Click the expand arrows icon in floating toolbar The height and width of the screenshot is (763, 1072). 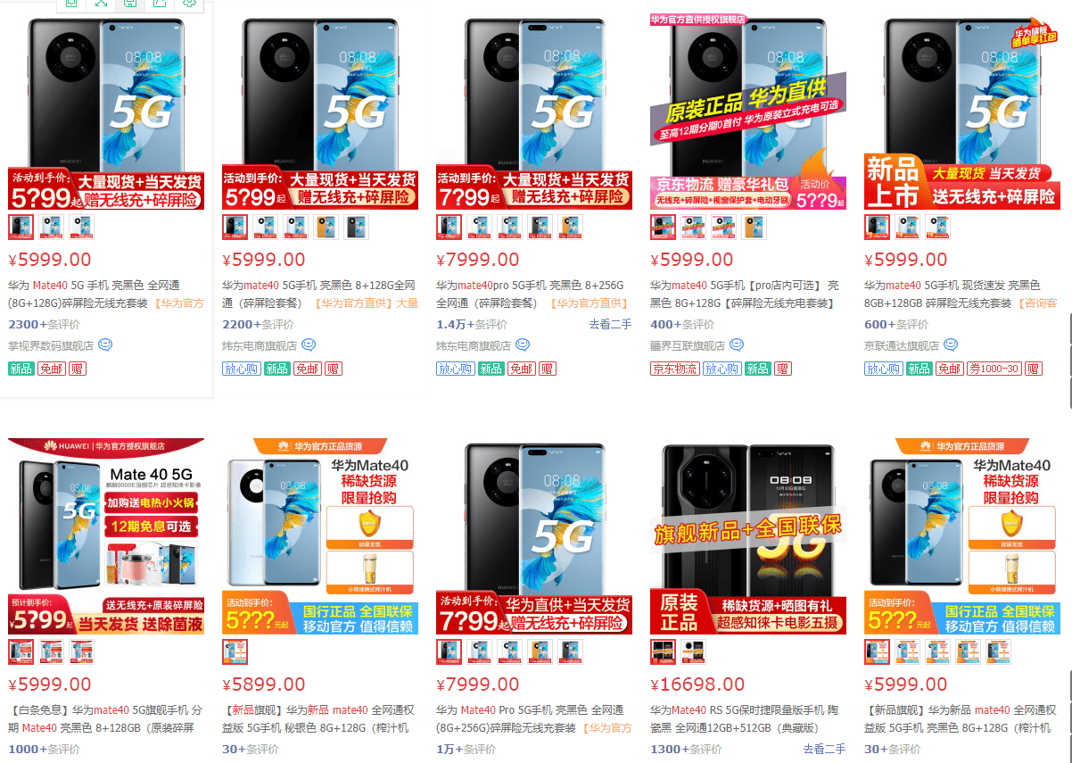tap(101, 4)
